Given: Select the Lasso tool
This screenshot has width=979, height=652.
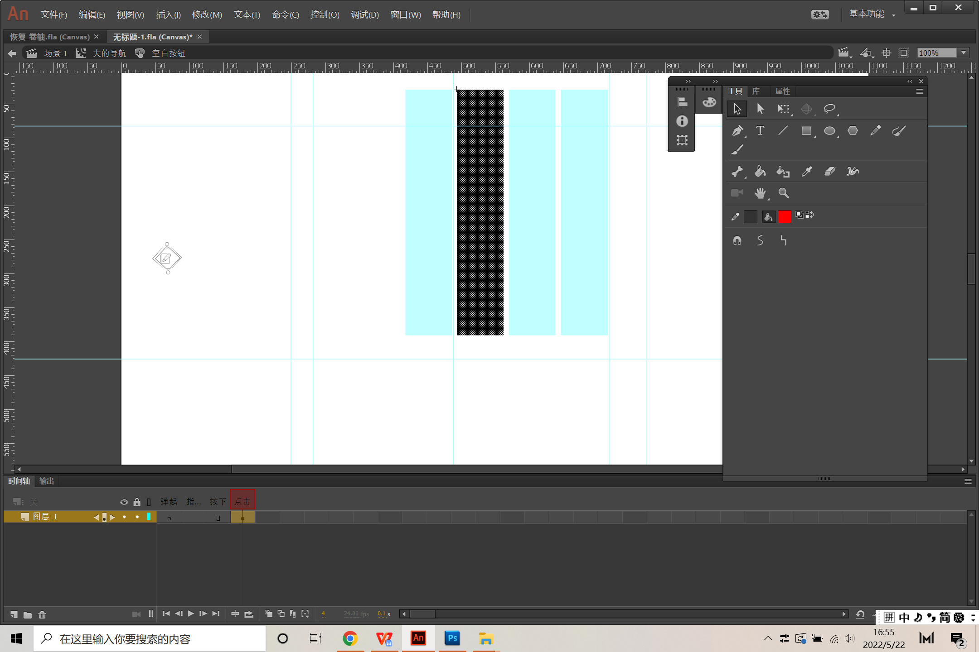Looking at the screenshot, I should tap(829, 109).
